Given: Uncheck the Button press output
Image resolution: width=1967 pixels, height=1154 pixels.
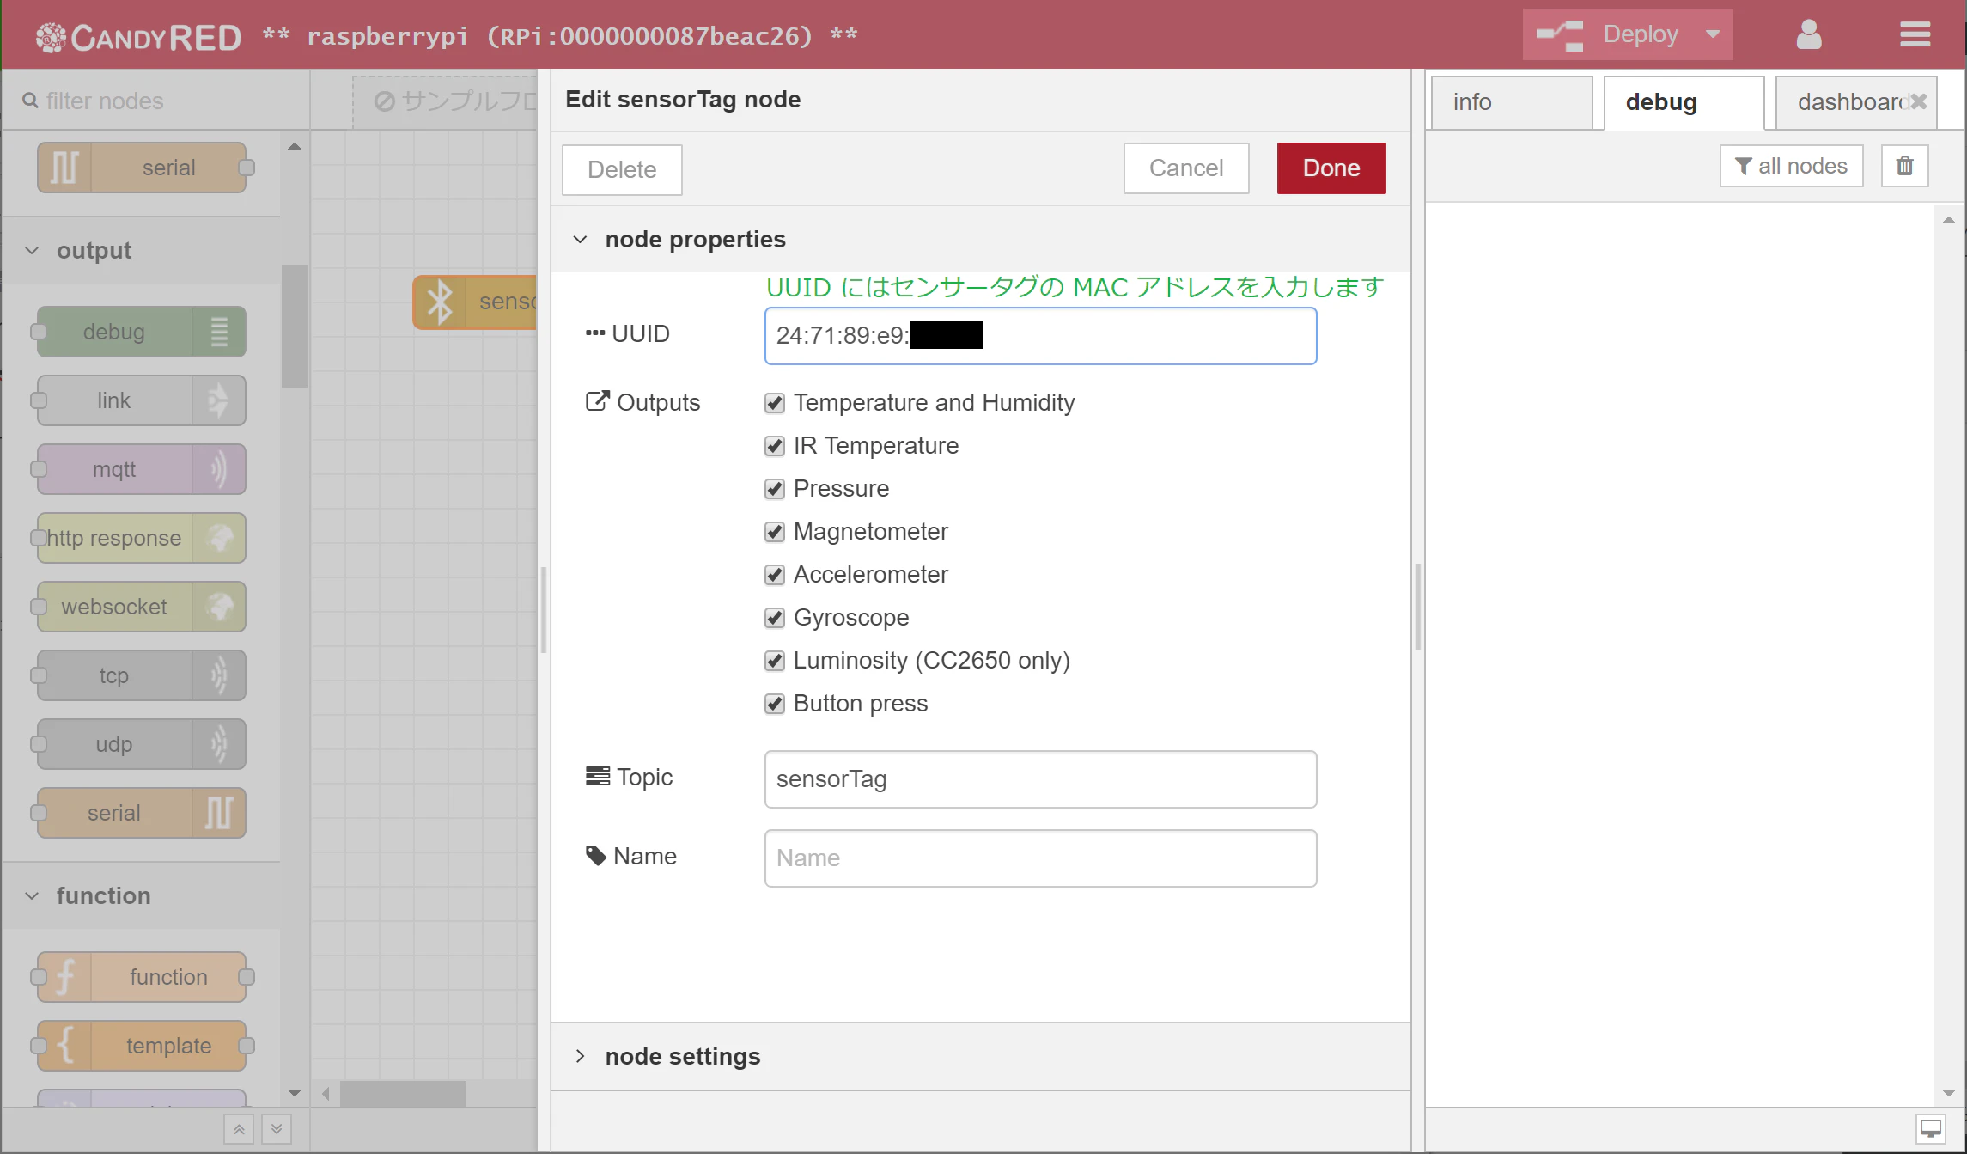Looking at the screenshot, I should (775, 704).
